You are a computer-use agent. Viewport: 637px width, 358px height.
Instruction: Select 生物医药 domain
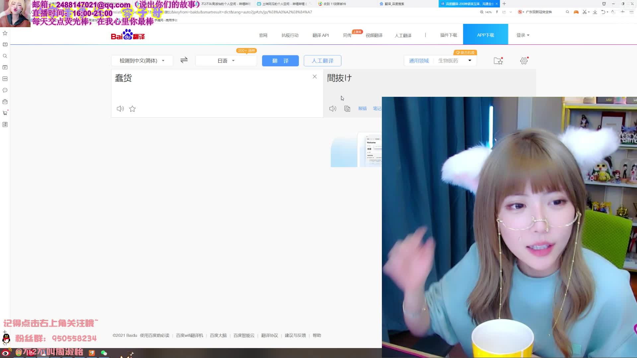coord(448,61)
